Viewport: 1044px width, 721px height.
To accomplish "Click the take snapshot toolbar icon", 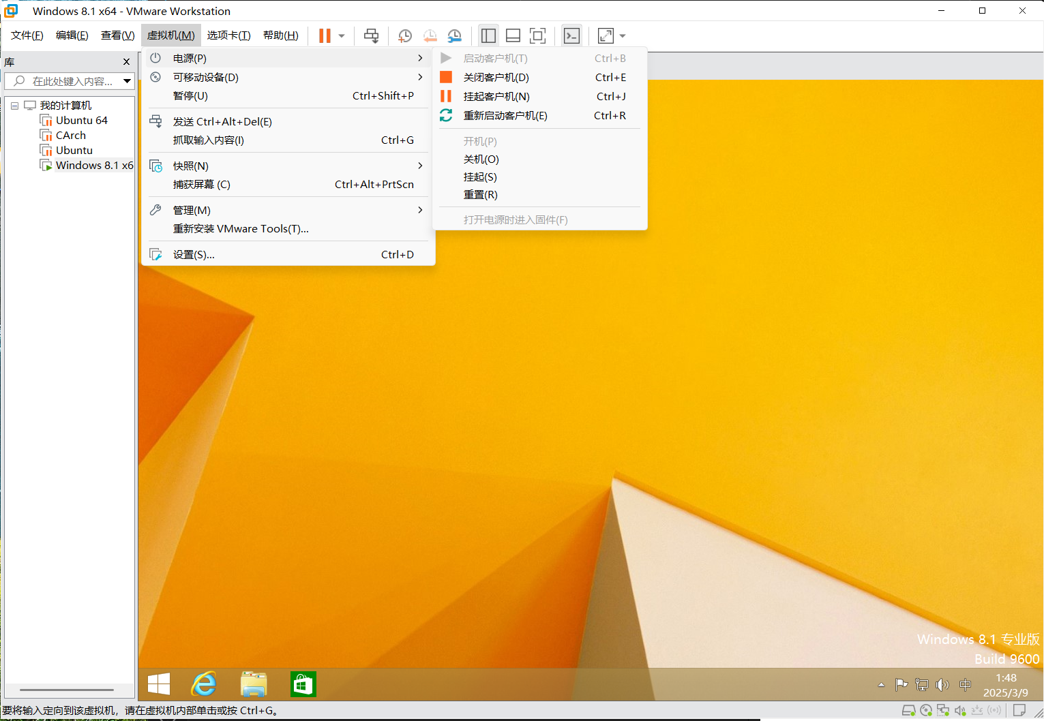I will tap(405, 35).
